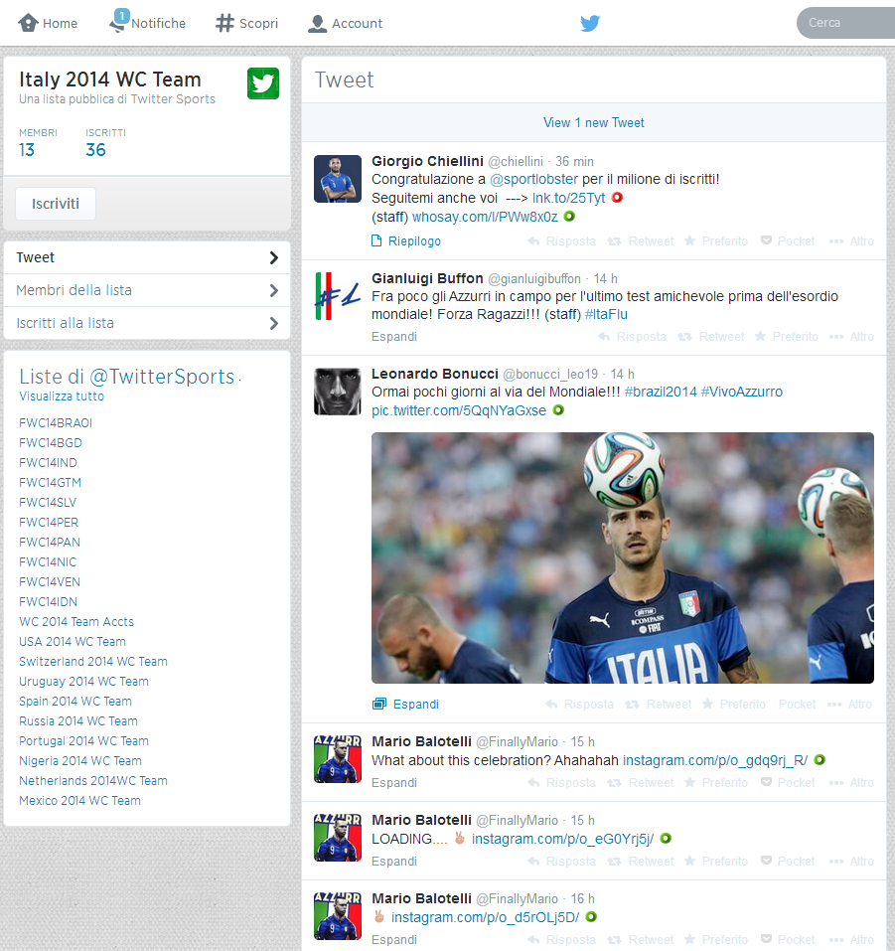The width and height of the screenshot is (895, 951).
Task: Click View 1 new Tweet bar
Action: click(594, 122)
